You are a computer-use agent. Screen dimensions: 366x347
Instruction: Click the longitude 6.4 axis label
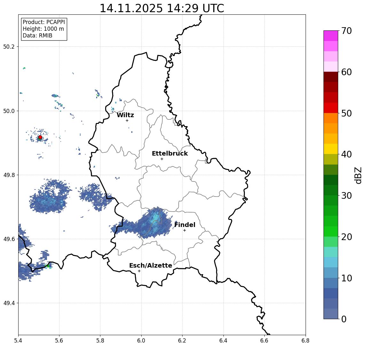[x=223, y=341]
